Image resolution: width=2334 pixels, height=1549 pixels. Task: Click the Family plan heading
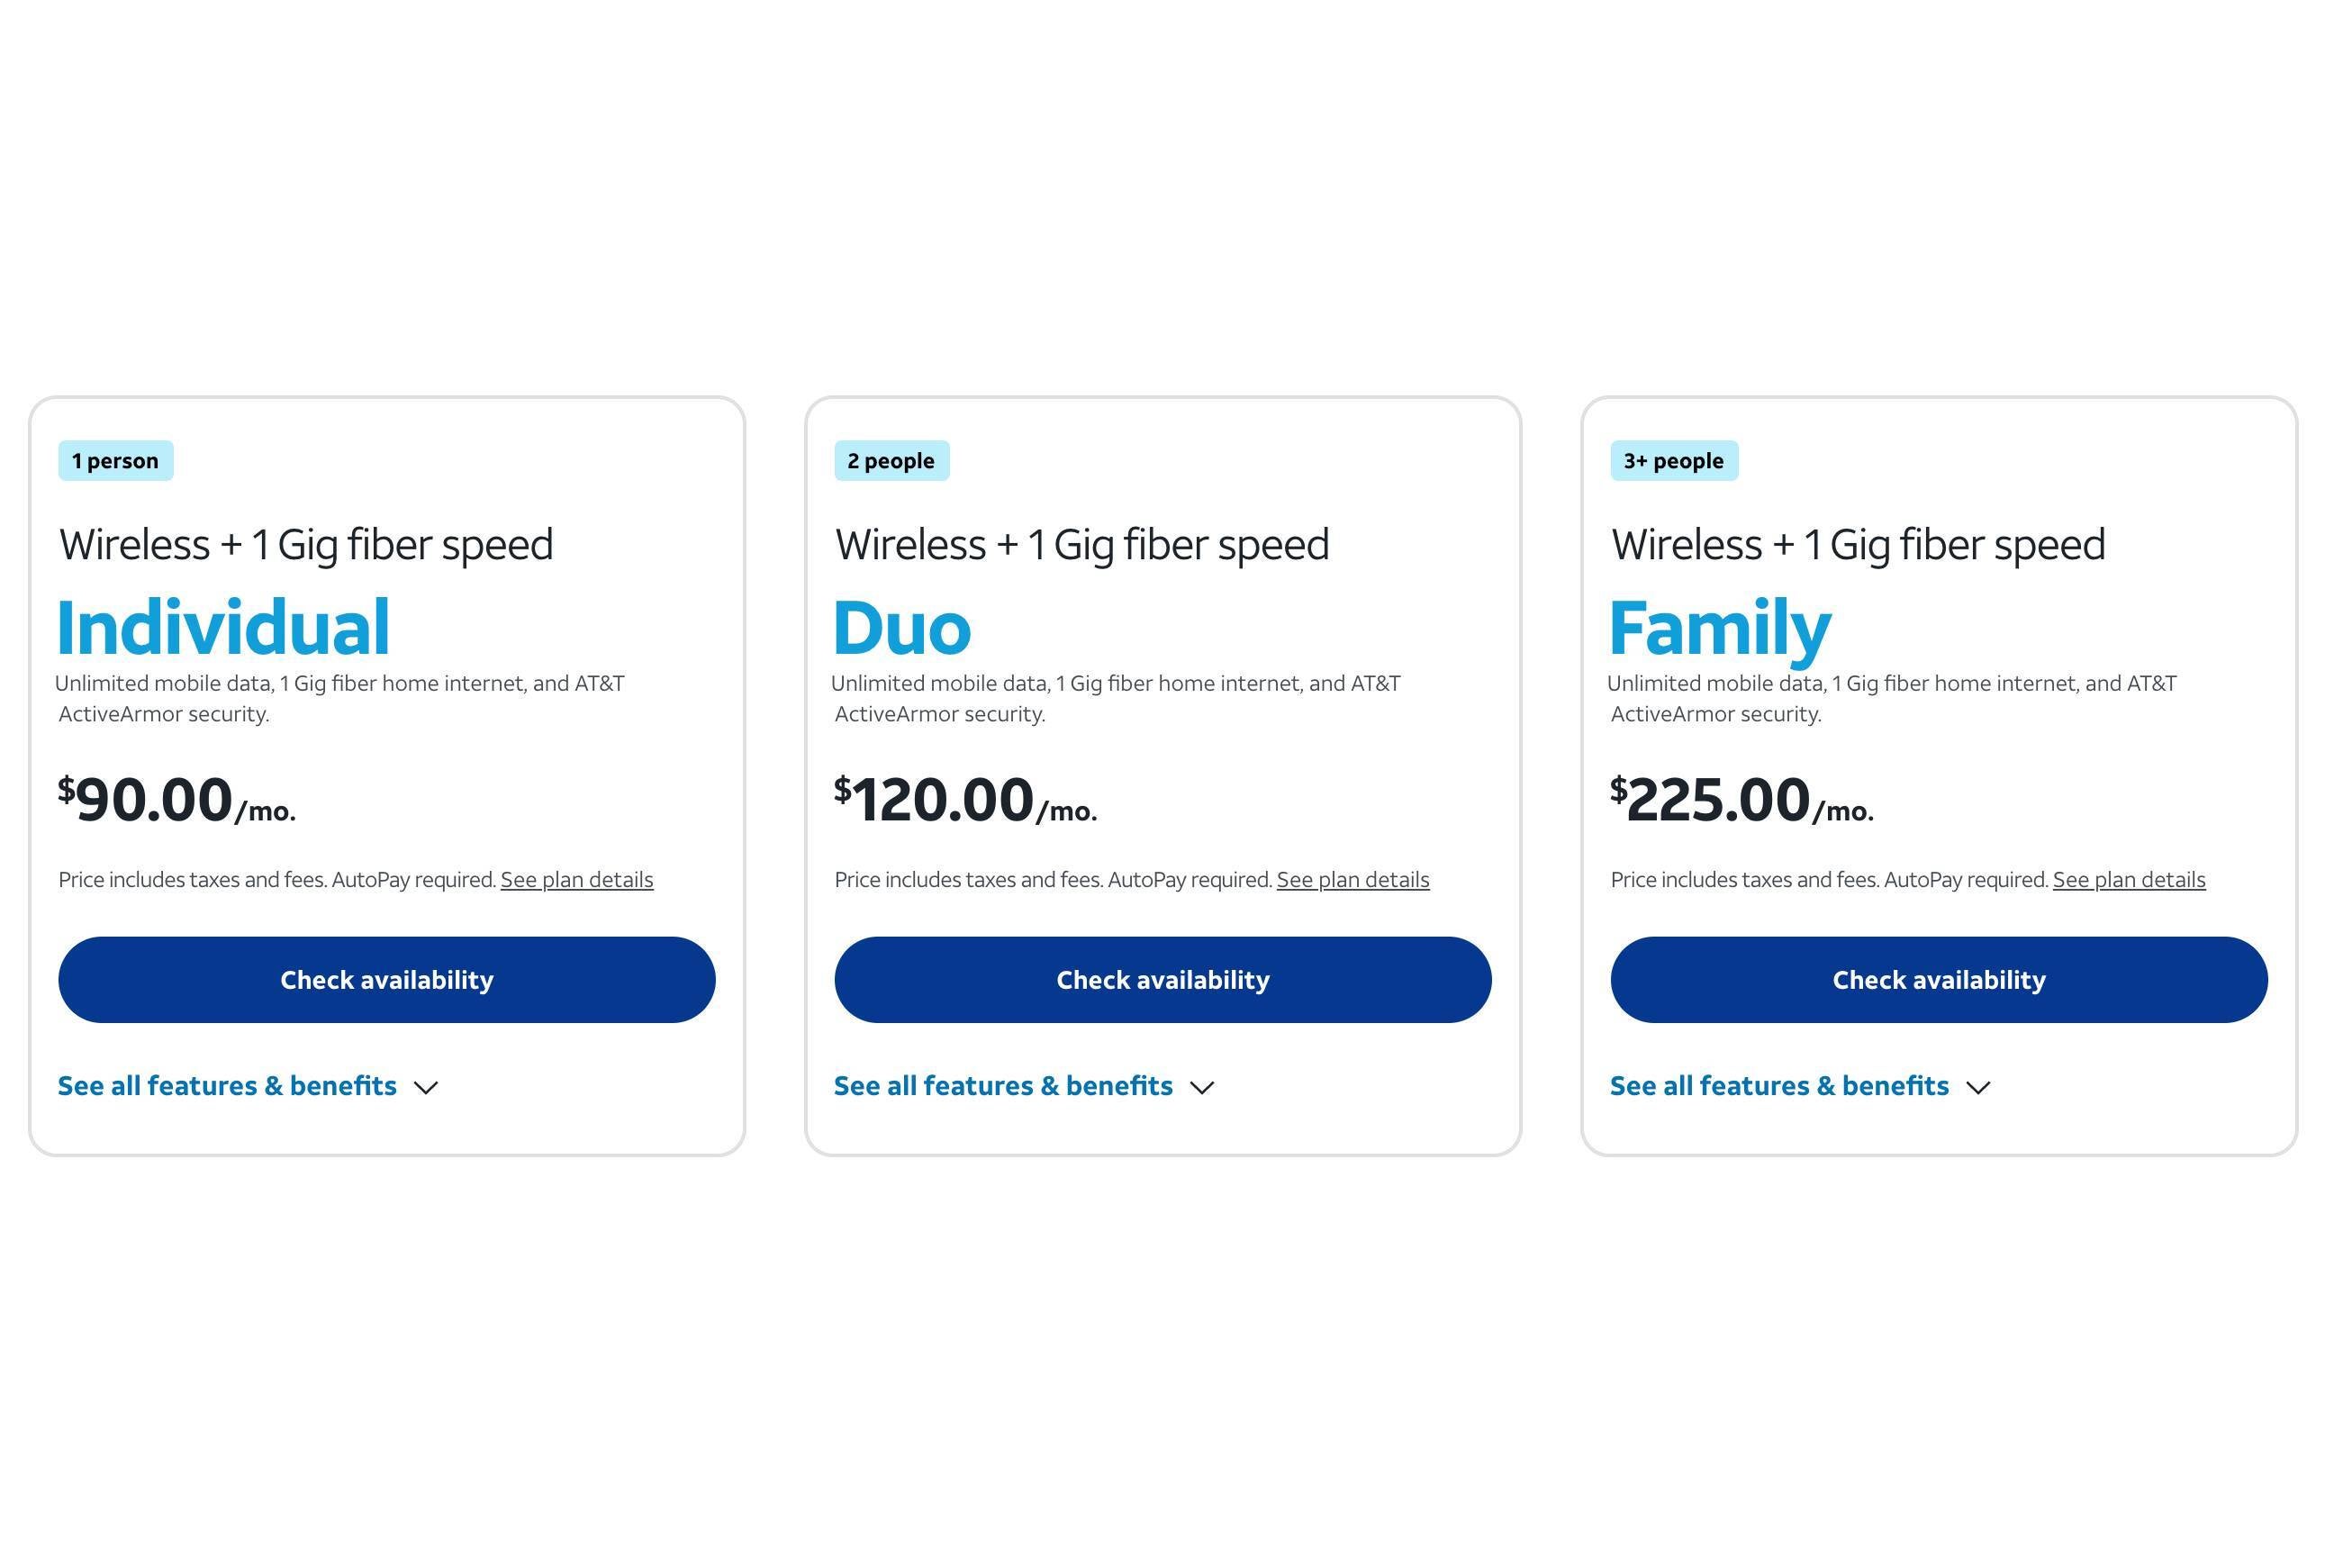(x=1719, y=625)
